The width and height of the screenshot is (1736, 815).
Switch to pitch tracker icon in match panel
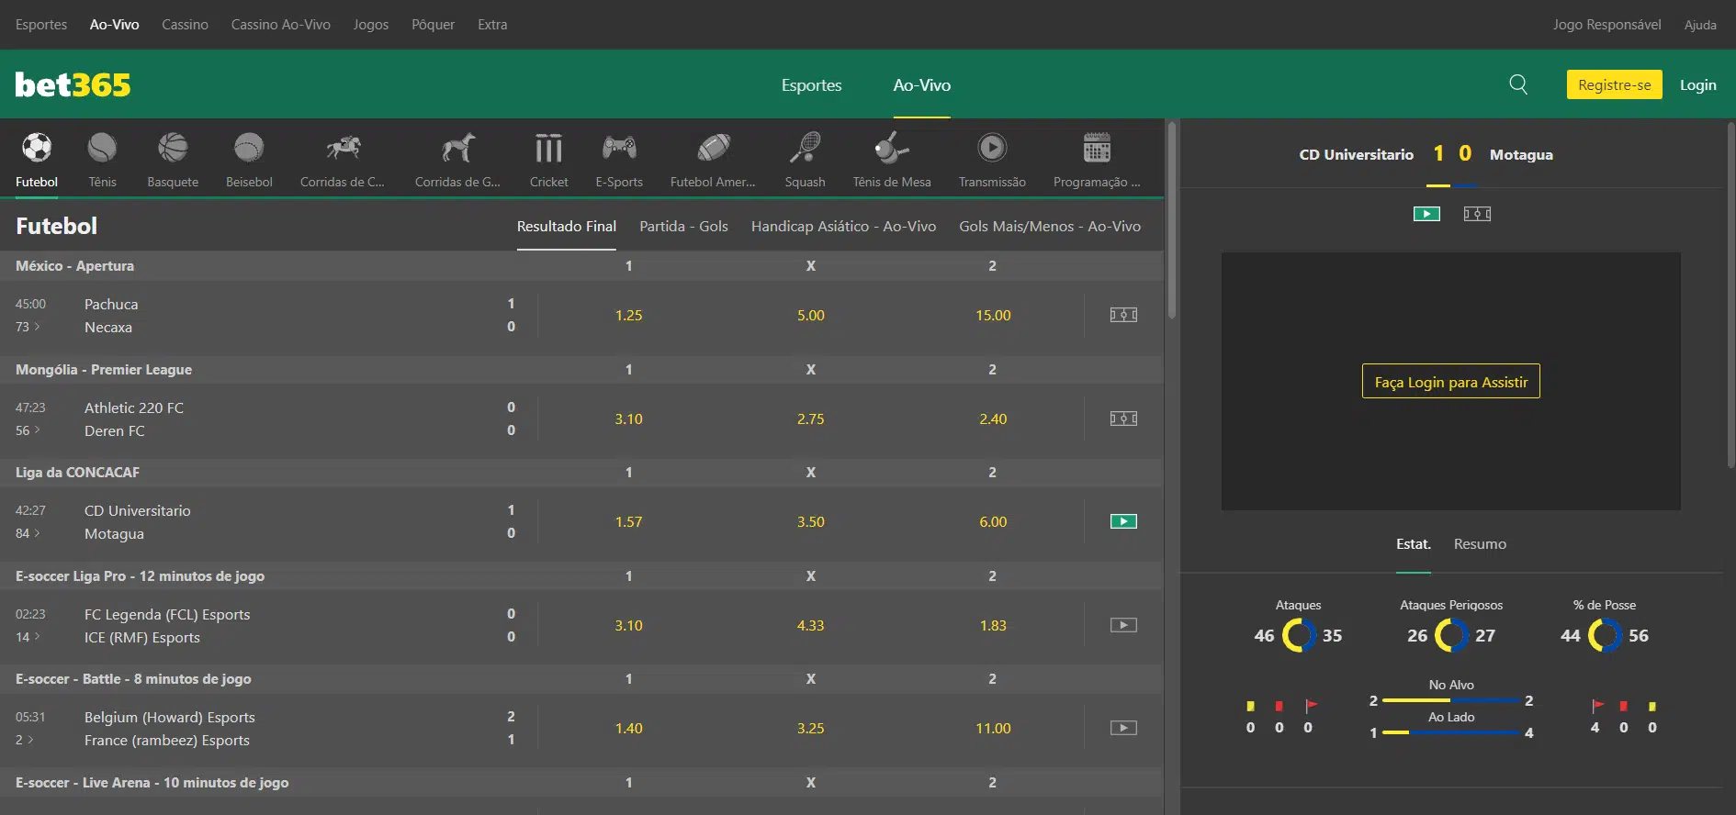pyautogui.click(x=1477, y=214)
